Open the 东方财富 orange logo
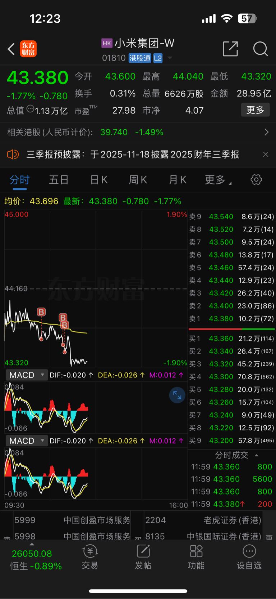276x599 pixels. coord(28,49)
